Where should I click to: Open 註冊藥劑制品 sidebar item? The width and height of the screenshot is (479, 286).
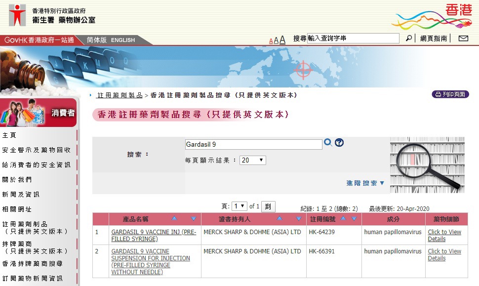click(x=35, y=228)
